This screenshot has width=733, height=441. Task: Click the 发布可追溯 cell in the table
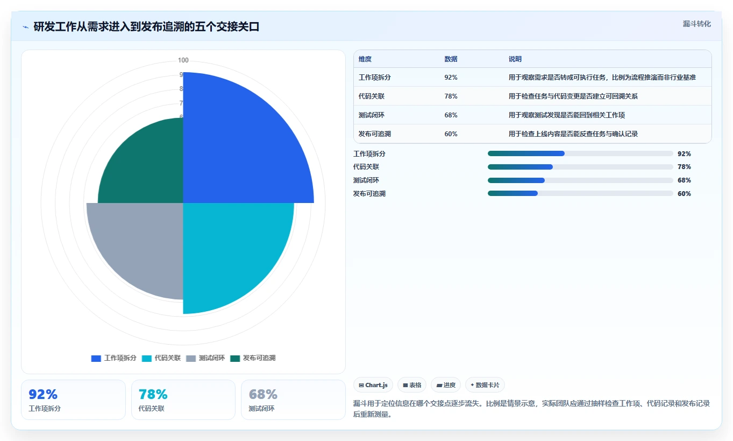pyautogui.click(x=375, y=134)
